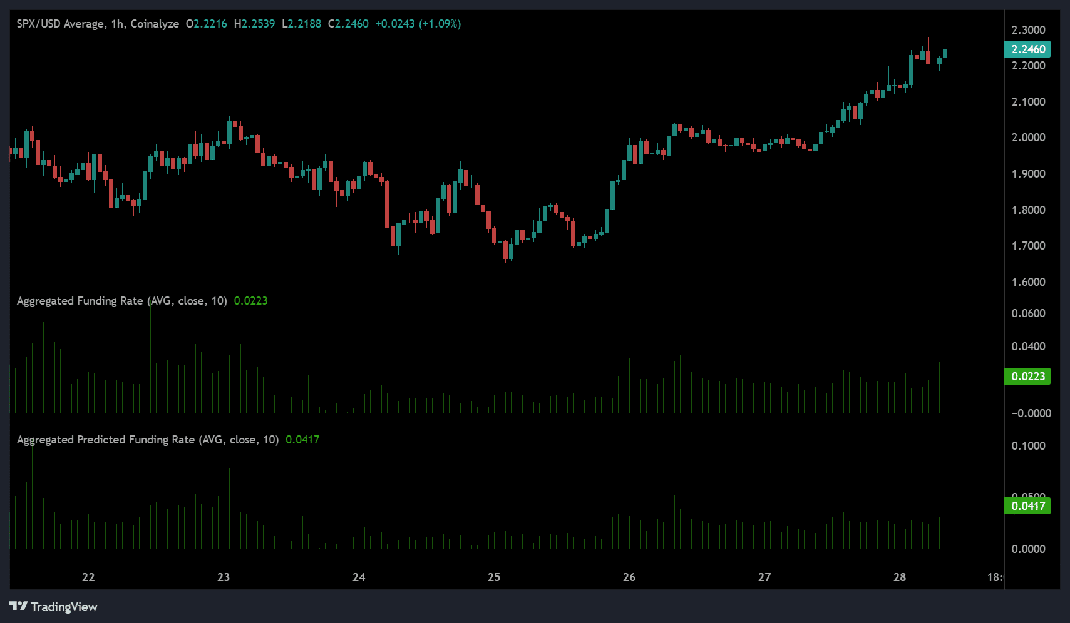Image resolution: width=1070 pixels, height=623 pixels.
Task: Click the green 0.0417 predicted rate axis label
Action: [1027, 506]
